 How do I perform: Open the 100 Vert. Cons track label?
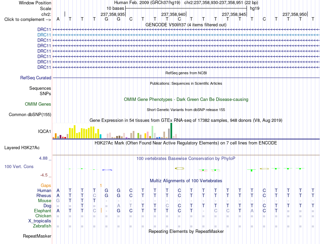(x=19, y=166)
